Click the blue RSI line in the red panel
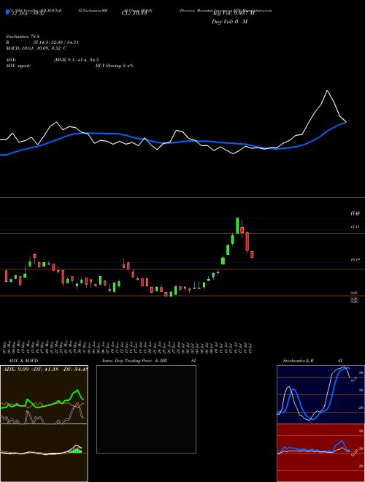The image size is (365, 482). point(342,442)
